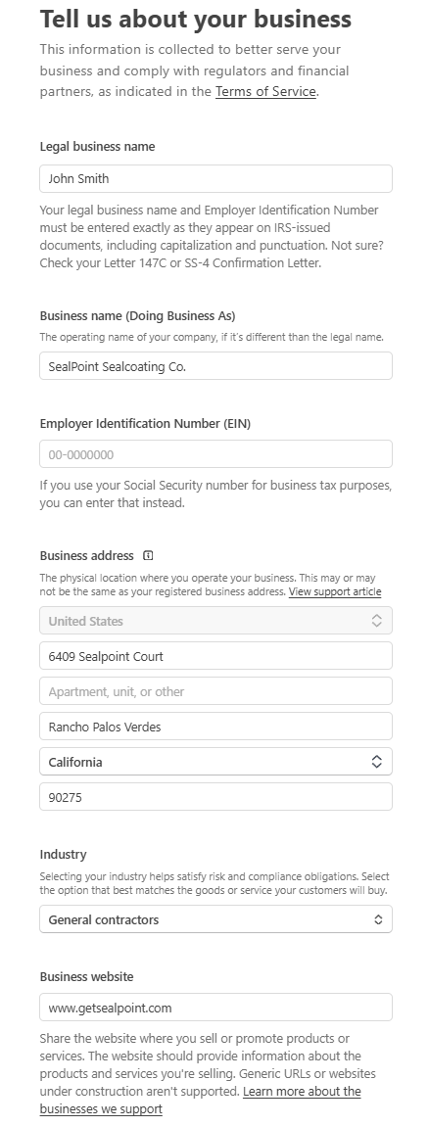Click the Industry section label
The width and height of the screenshot is (429, 1127).
pyautogui.click(x=64, y=854)
